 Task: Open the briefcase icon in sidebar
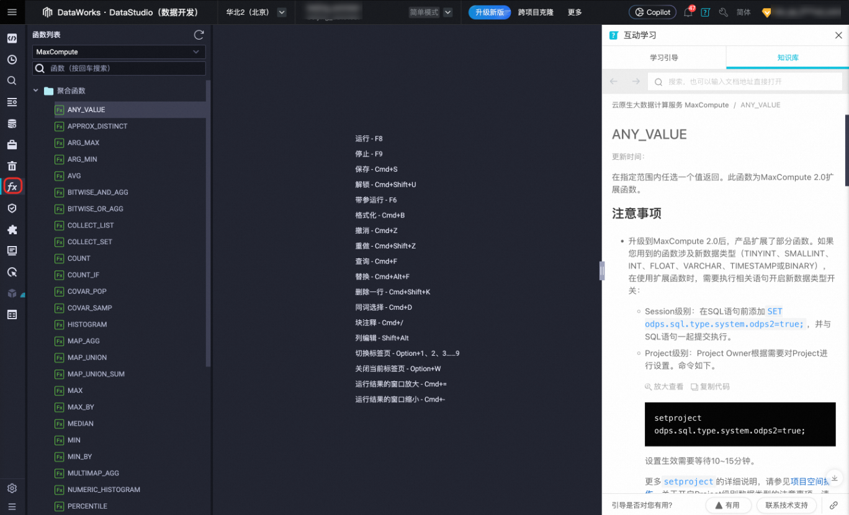tap(12, 144)
